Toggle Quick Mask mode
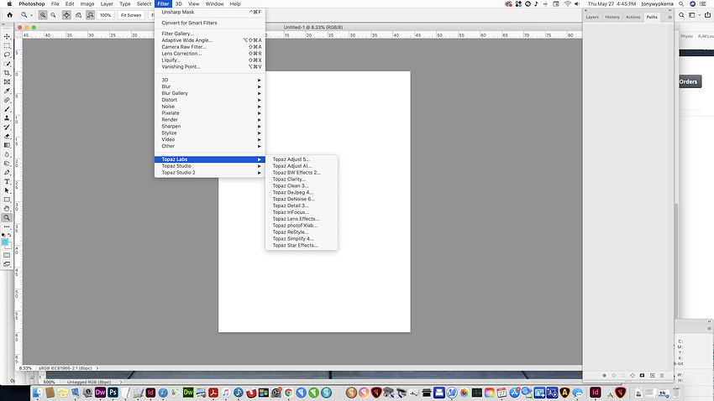The height and width of the screenshot is (401, 714). pos(7,254)
